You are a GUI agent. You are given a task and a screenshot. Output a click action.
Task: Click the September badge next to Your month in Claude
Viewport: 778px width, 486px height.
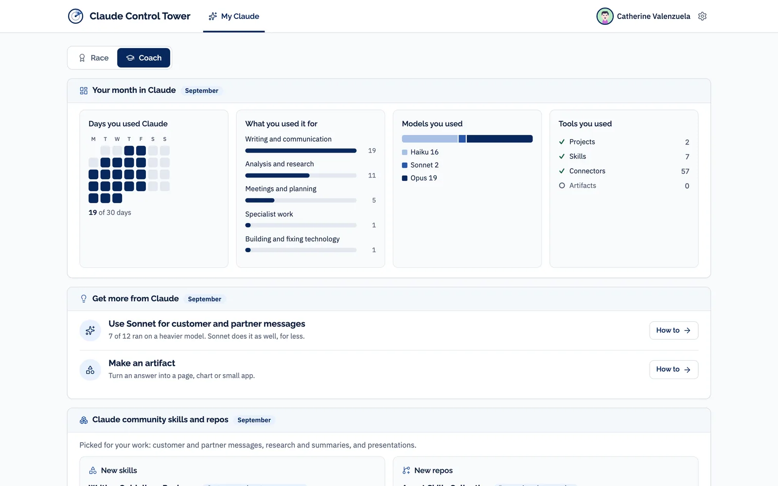pos(202,91)
